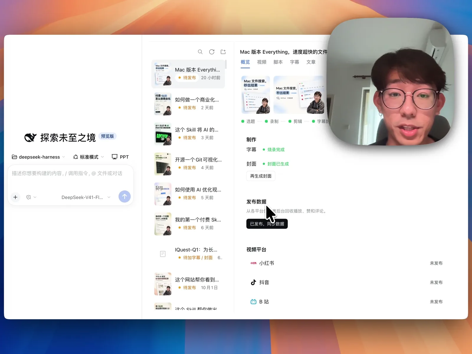This screenshot has height=354, width=472.
Task: Switch to the 视频 tab
Action: (262, 62)
